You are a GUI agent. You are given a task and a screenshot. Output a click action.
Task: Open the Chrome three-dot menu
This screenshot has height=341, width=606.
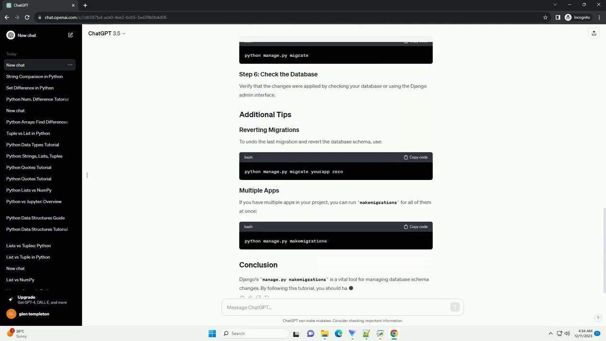click(599, 18)
